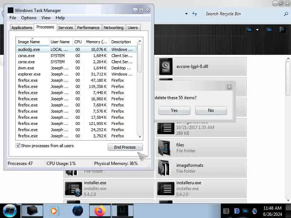Screen dimensions: 291x218
Task: Click the Task Manager title bar icon
Action: pyautogui.click(x=11, y=10)
